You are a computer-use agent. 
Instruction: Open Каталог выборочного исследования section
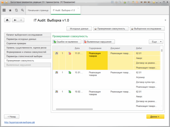coord(28,35)
